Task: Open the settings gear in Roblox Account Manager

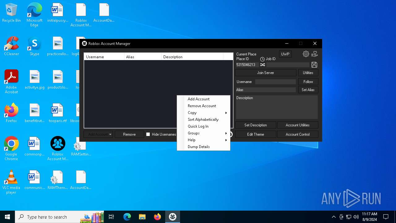Action: [306, 54]
